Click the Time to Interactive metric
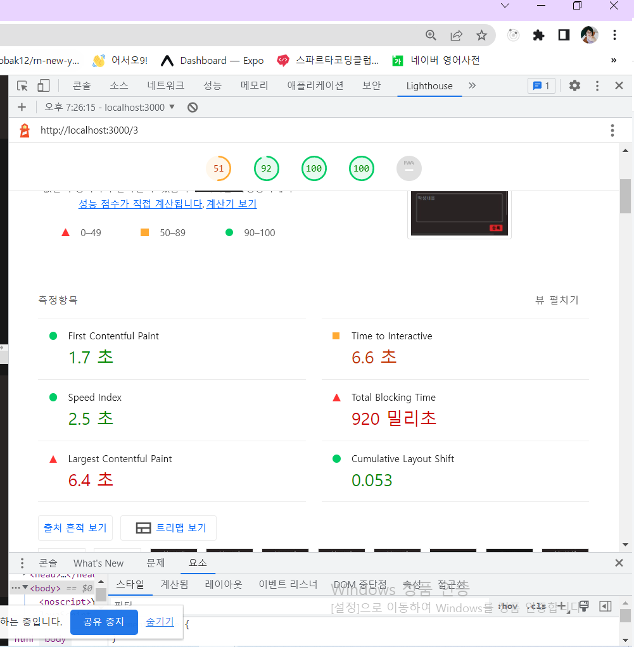Viewport: 634px width, 647px height. (455, 349)
